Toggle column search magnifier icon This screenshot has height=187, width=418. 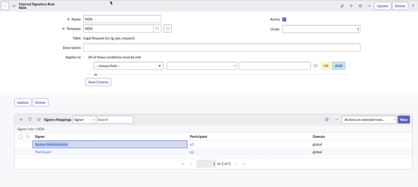[28, 137]
